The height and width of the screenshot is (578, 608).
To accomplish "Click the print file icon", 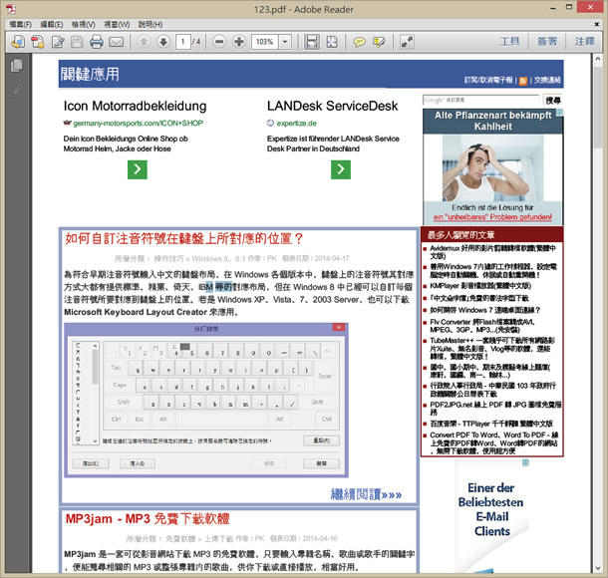I will pos(96,42).
